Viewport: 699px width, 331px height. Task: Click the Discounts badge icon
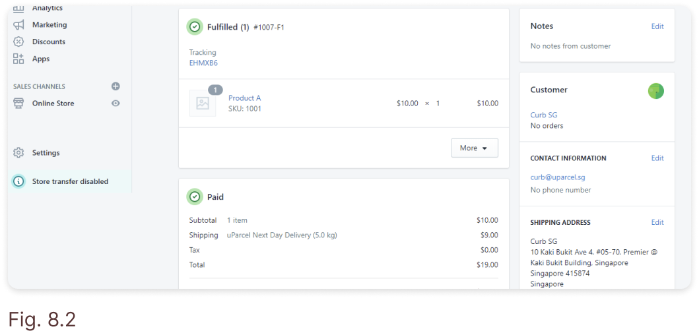[x=18, y=42]
